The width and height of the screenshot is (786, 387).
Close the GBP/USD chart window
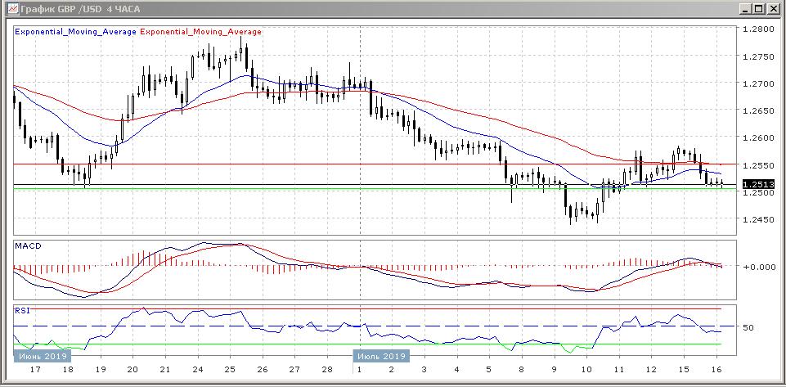coord(774,9)
